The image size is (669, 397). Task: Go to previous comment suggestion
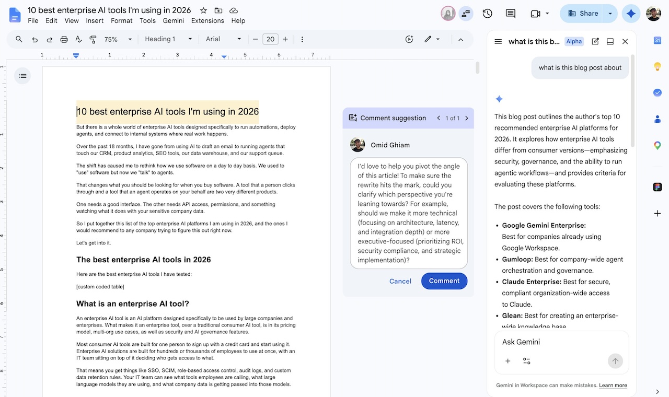pos(439,118)
